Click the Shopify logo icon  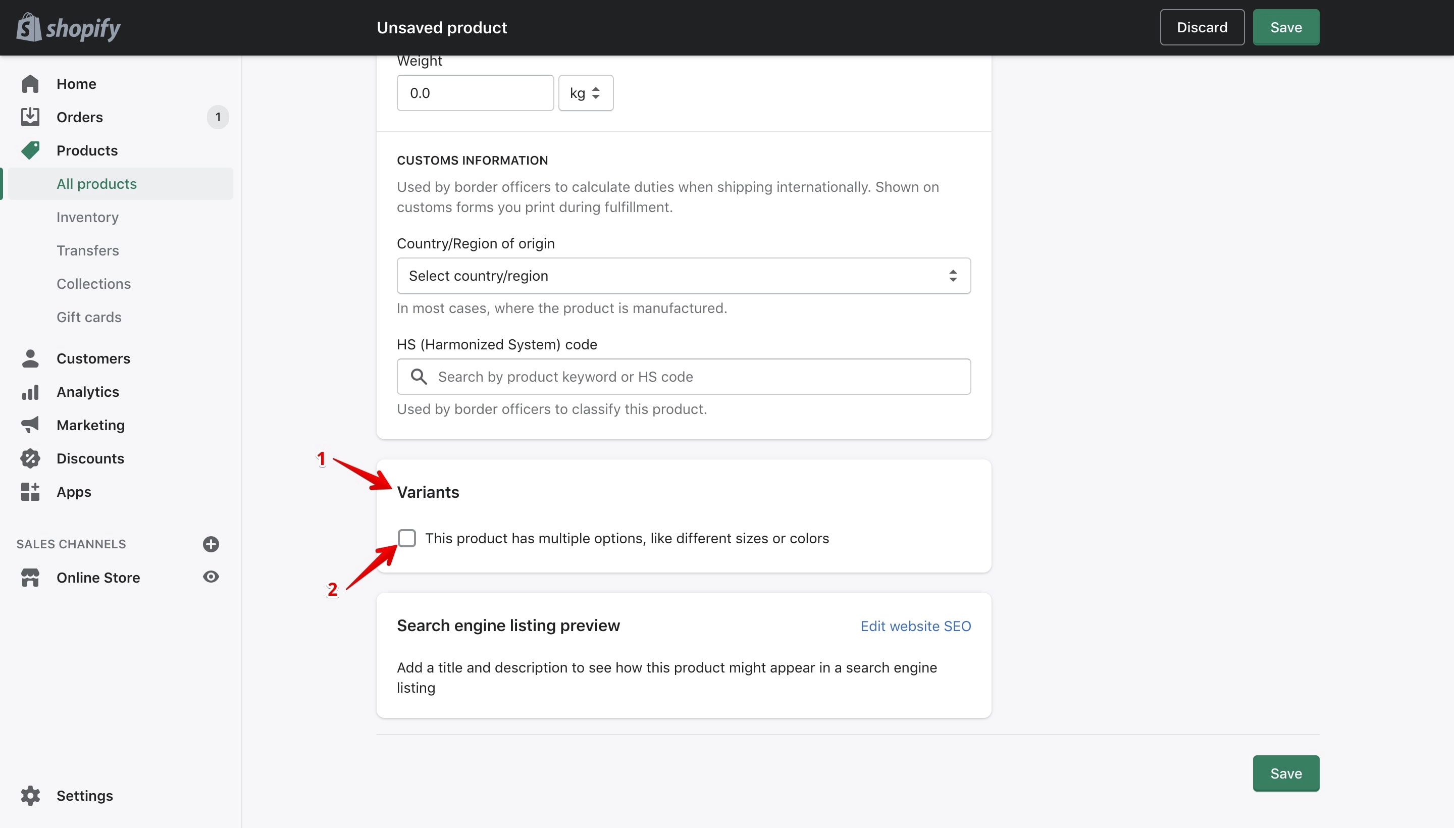[x=29, y=27]
